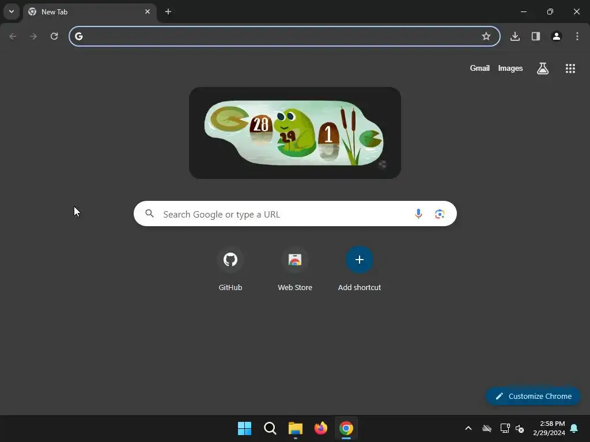Go back to previous page
The width and height of the screenshot is (590, 442).
pyautogui.click(x=13, y=36)
